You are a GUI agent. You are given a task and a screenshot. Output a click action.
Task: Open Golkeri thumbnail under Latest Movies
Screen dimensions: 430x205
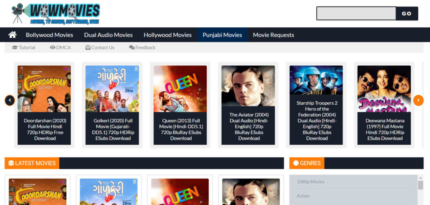coord(109,192)
